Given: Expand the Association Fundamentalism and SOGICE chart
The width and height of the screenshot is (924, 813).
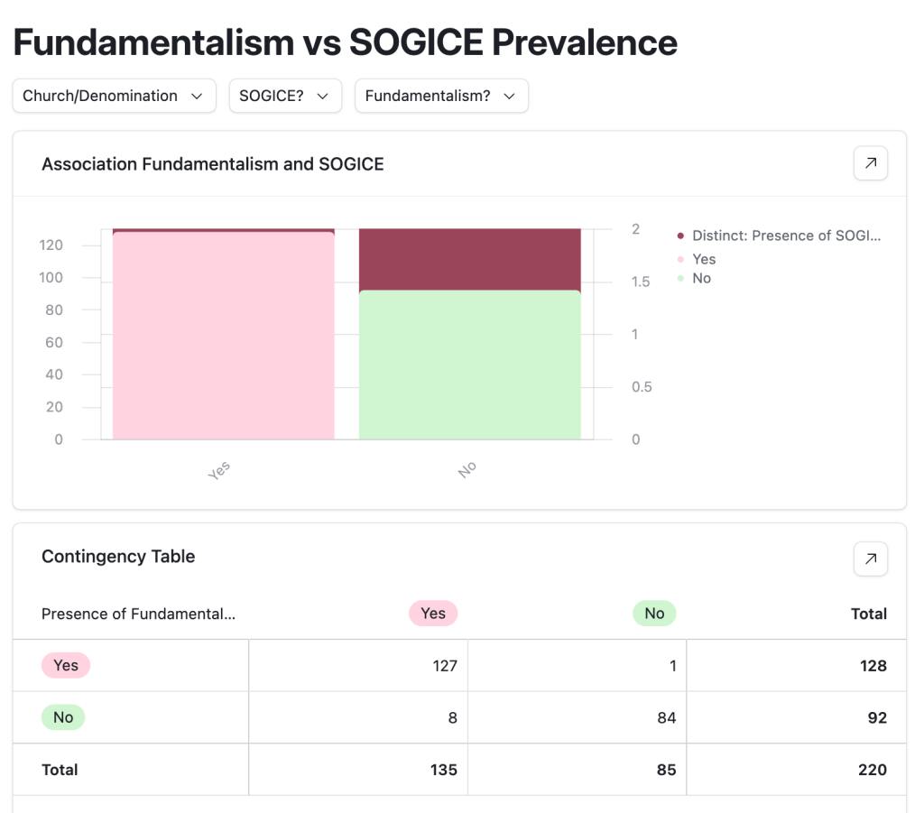Looking at the screenshot, I should tap(870, 163).
